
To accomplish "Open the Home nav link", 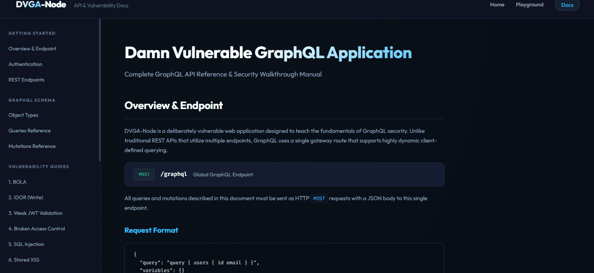I will (x=497, y=5).
